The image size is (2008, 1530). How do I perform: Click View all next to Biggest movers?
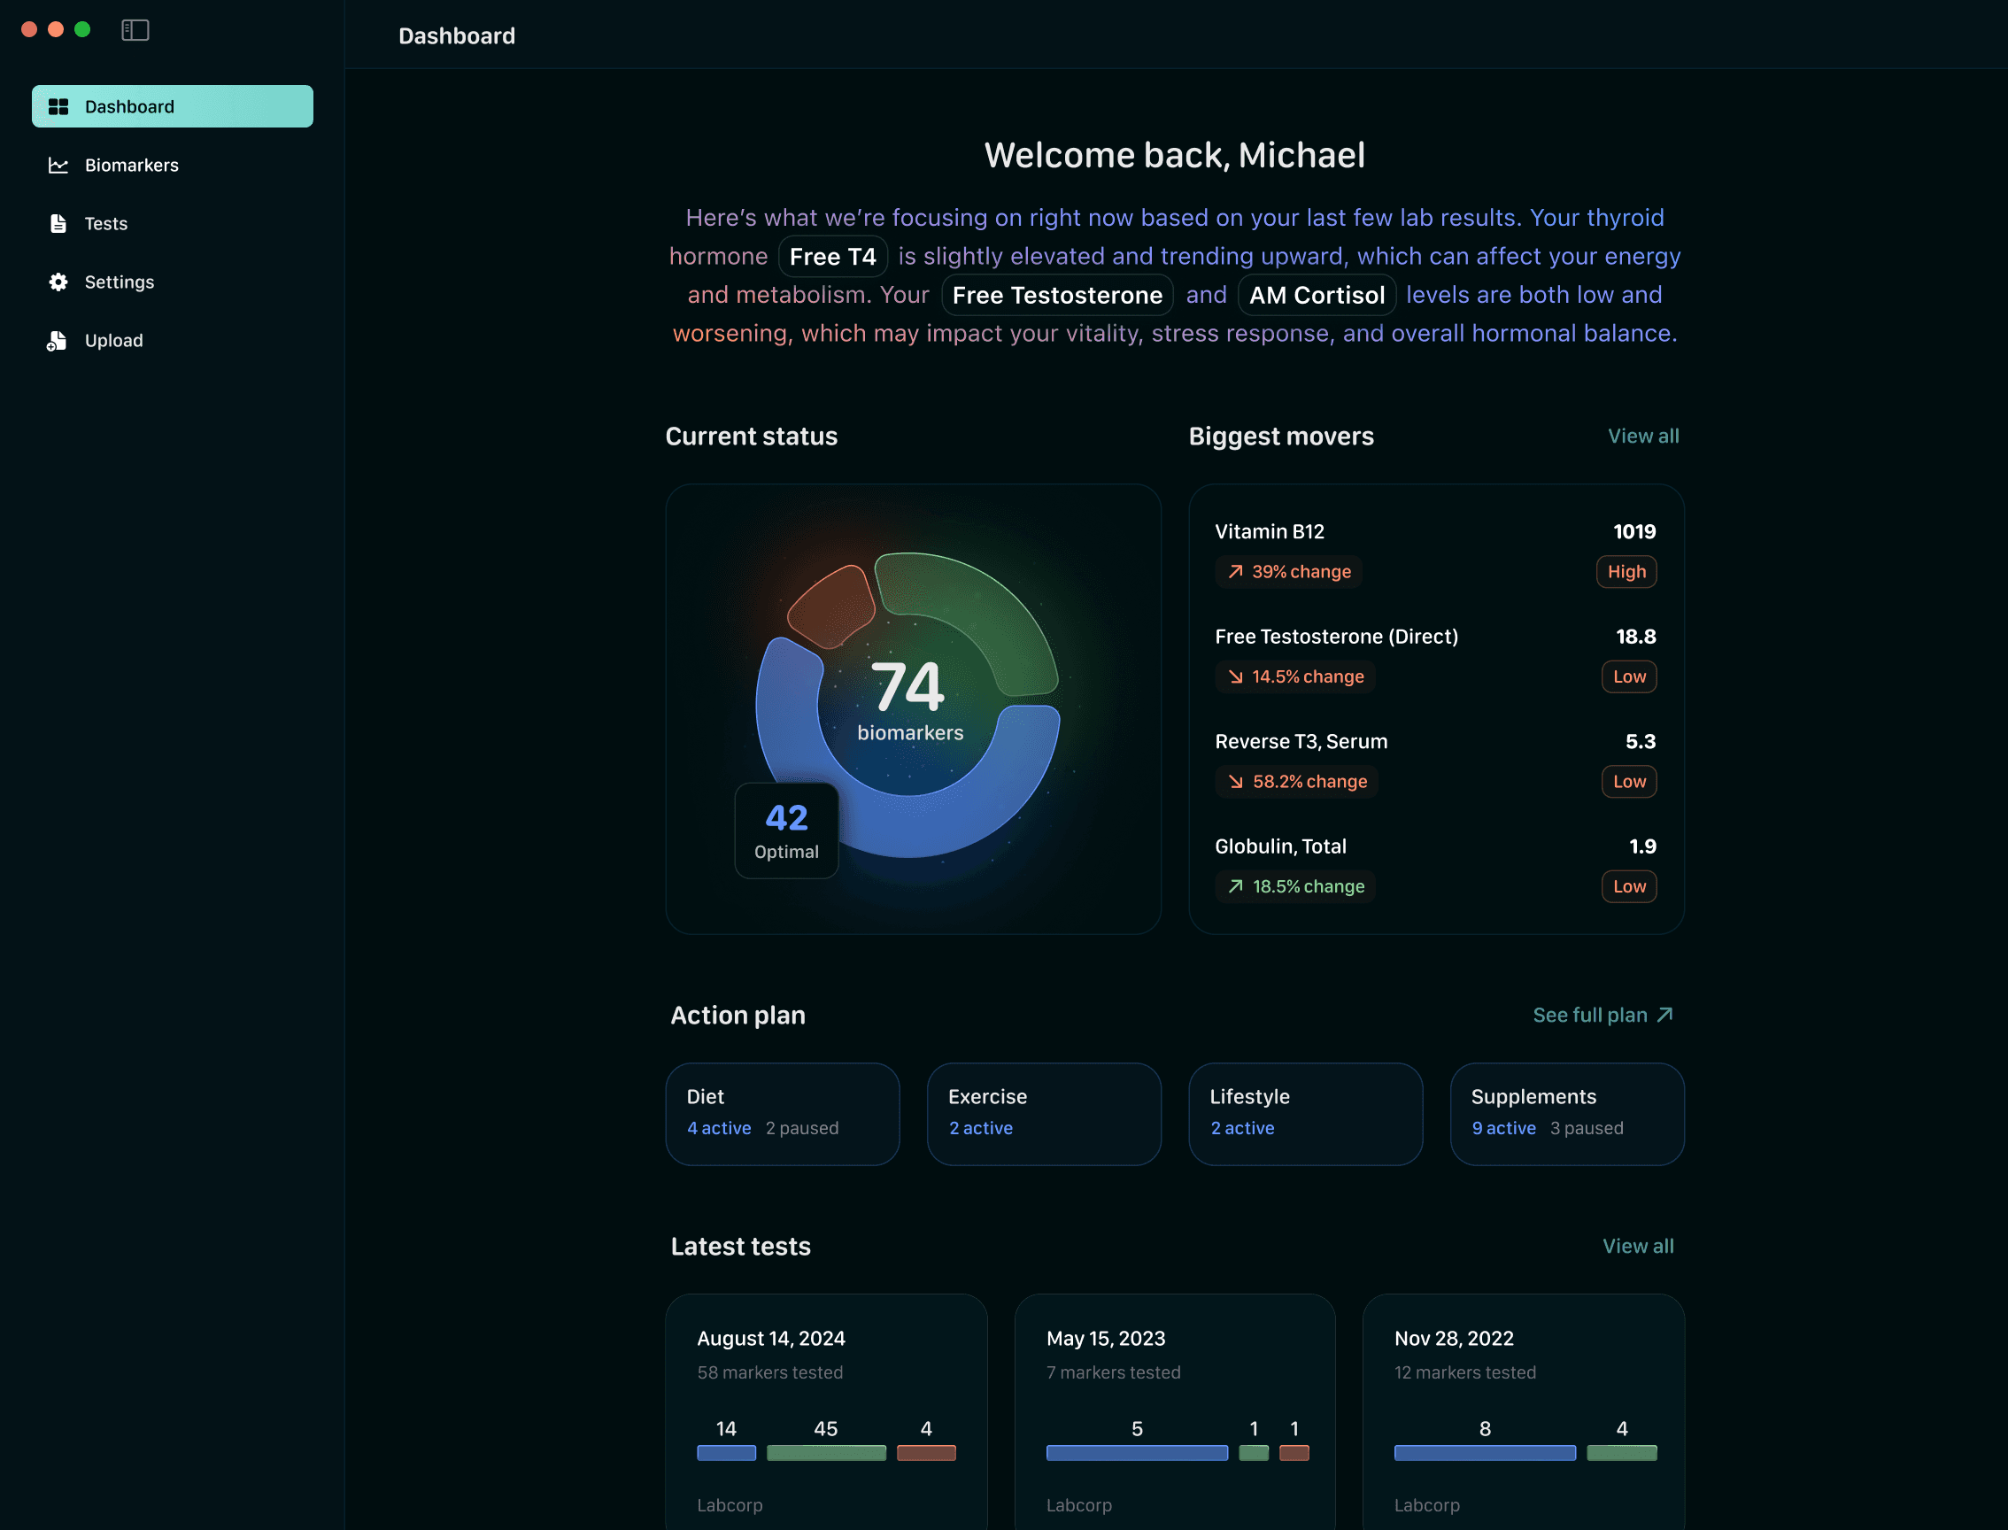[1643, 437]
